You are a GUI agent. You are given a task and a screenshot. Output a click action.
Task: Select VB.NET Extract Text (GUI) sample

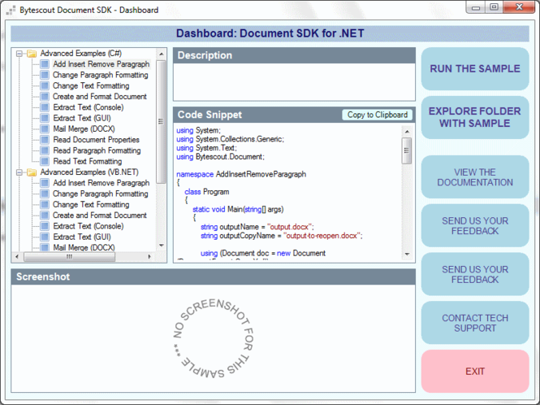click(x=82, y=237)
